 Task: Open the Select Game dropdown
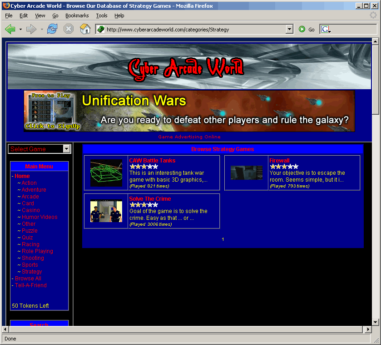[67, 149]
